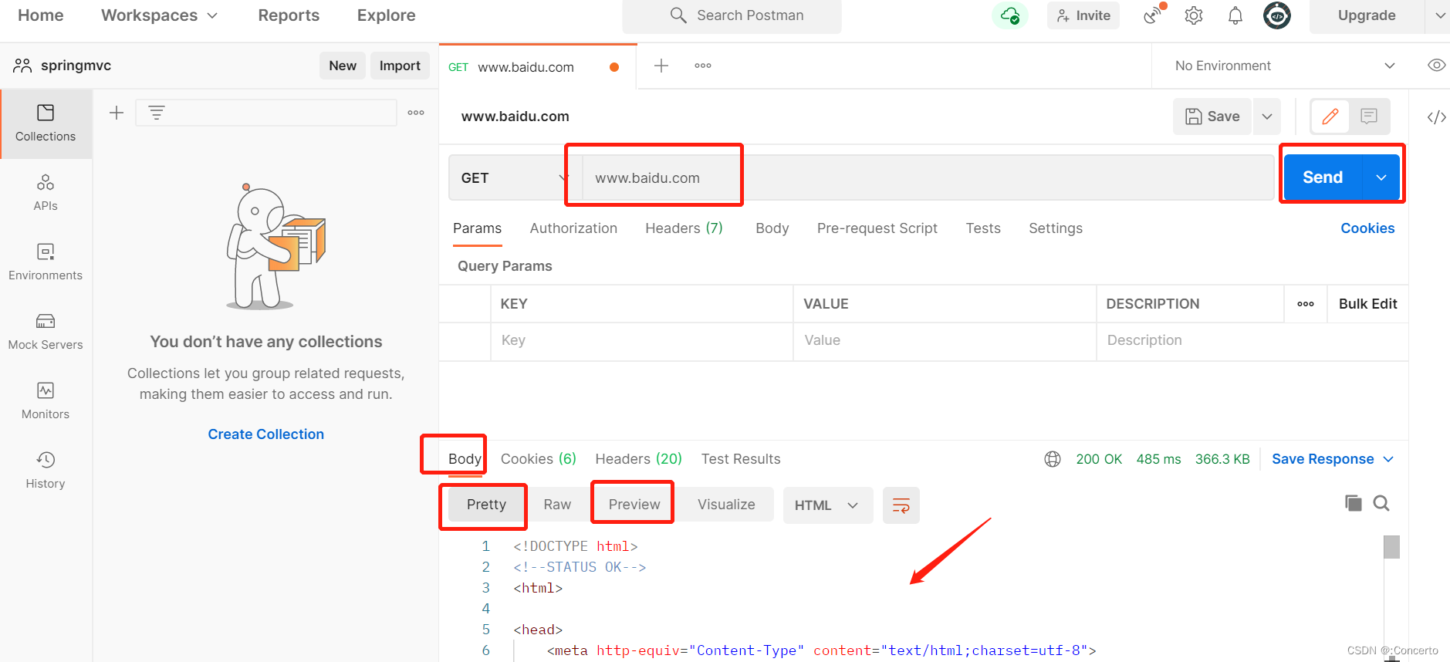
Task: Switch to request Headers (7) tab
Action: (684, 228)
